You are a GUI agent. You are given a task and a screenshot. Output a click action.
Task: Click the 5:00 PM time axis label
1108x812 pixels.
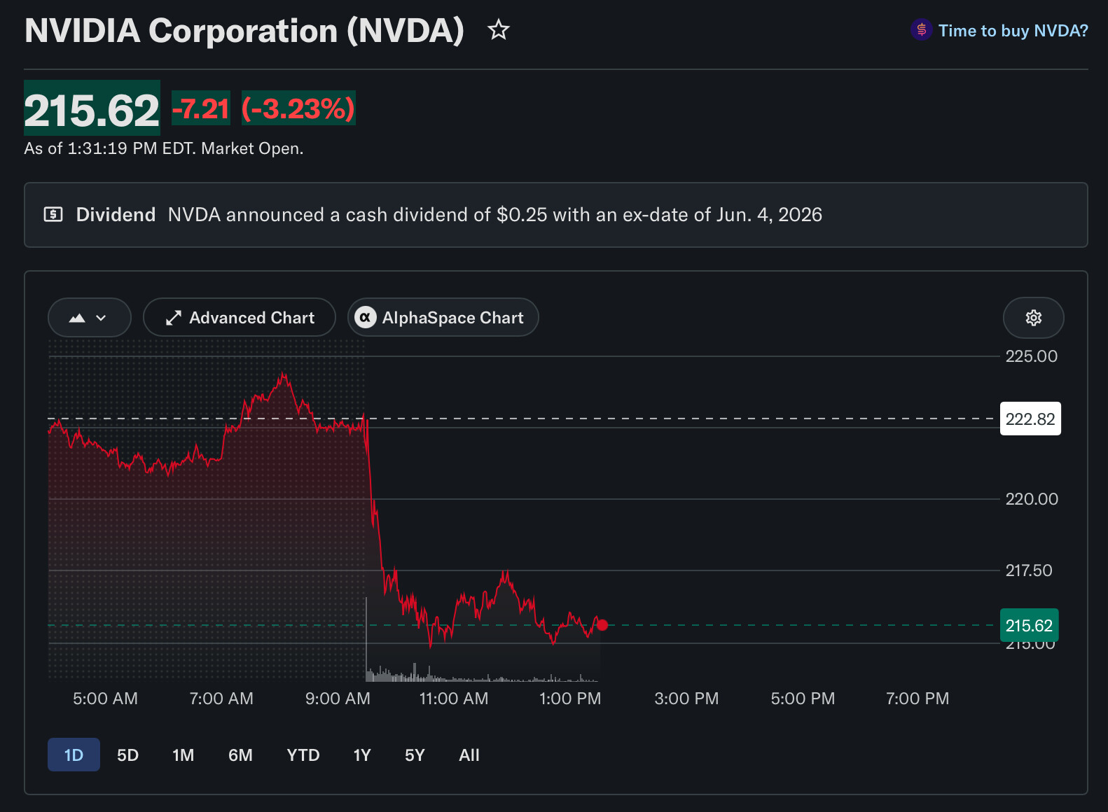(803, 698)
